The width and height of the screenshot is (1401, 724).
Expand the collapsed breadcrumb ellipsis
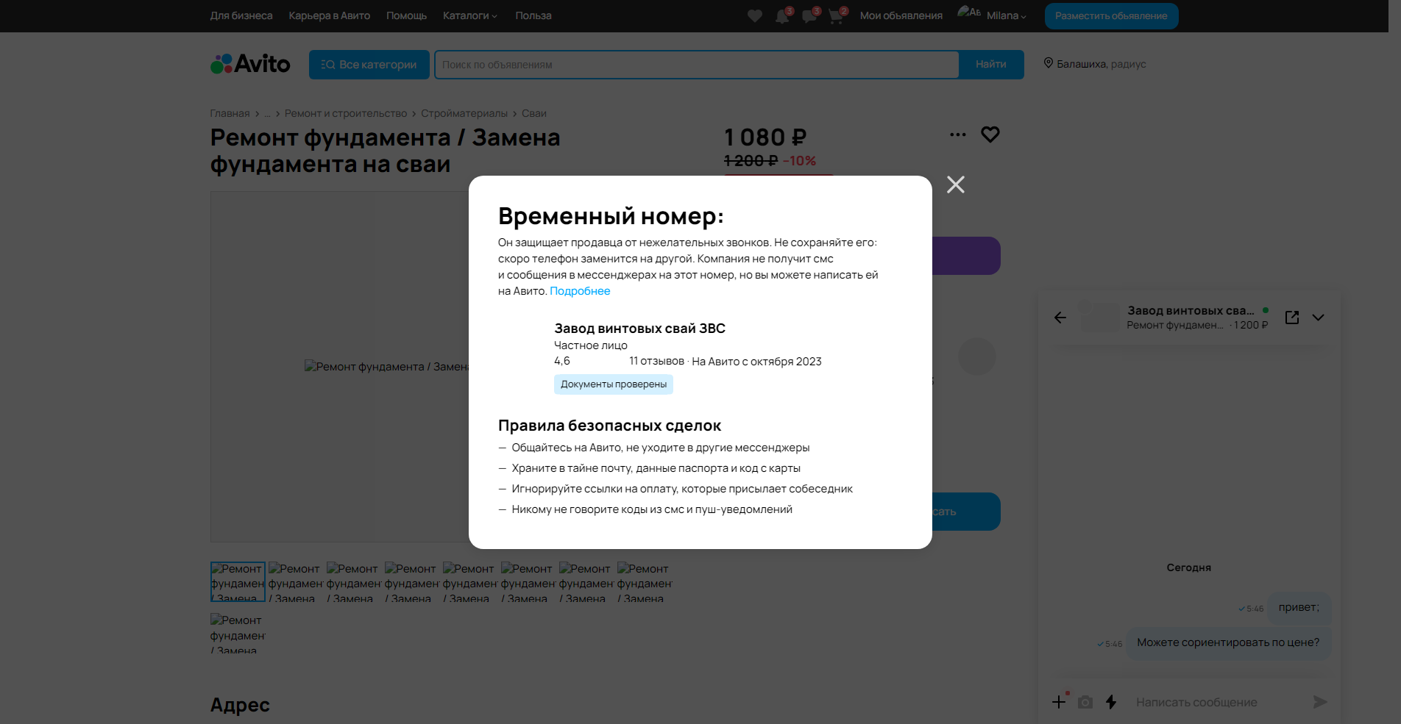[x=268, y=113]
